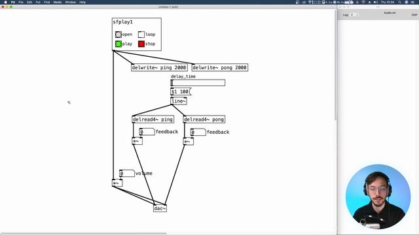Click the delay_time horizontal slider
Viewport: 419px width, 235px height.
pos(198,83)
